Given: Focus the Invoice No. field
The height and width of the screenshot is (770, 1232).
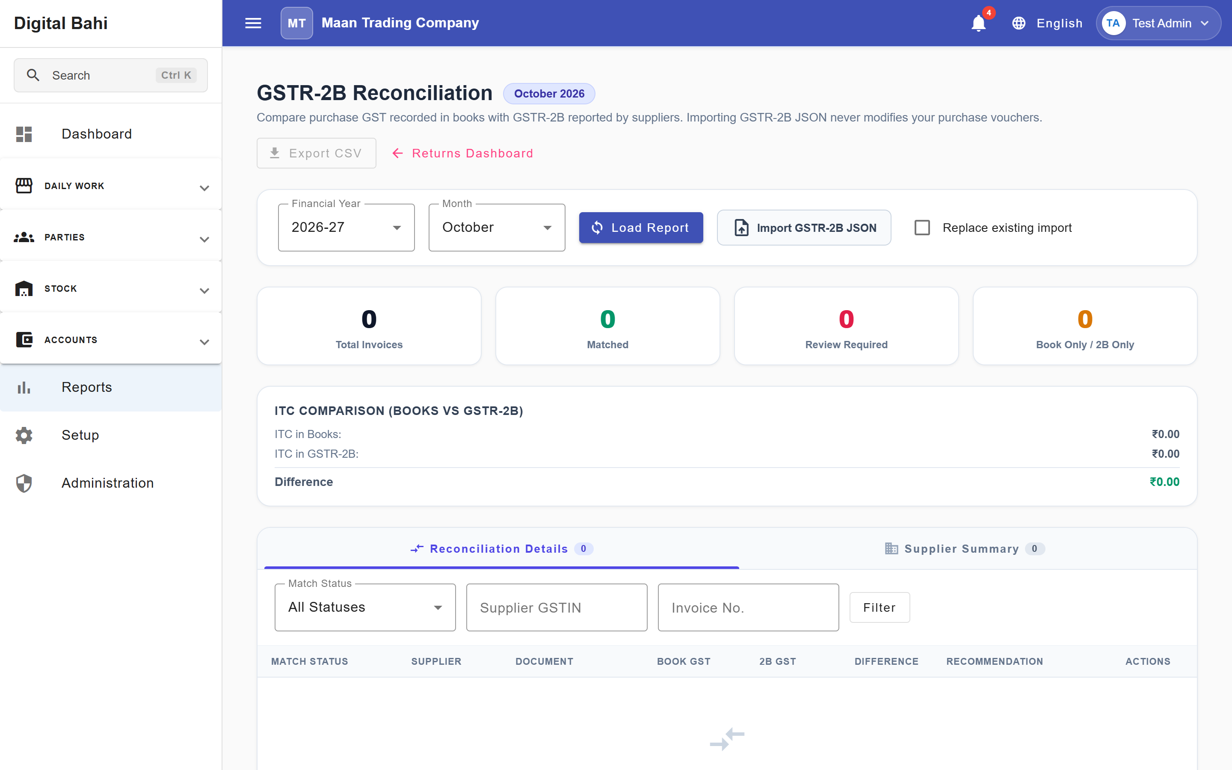Looking at the screenshot, I should click(748, 607).
